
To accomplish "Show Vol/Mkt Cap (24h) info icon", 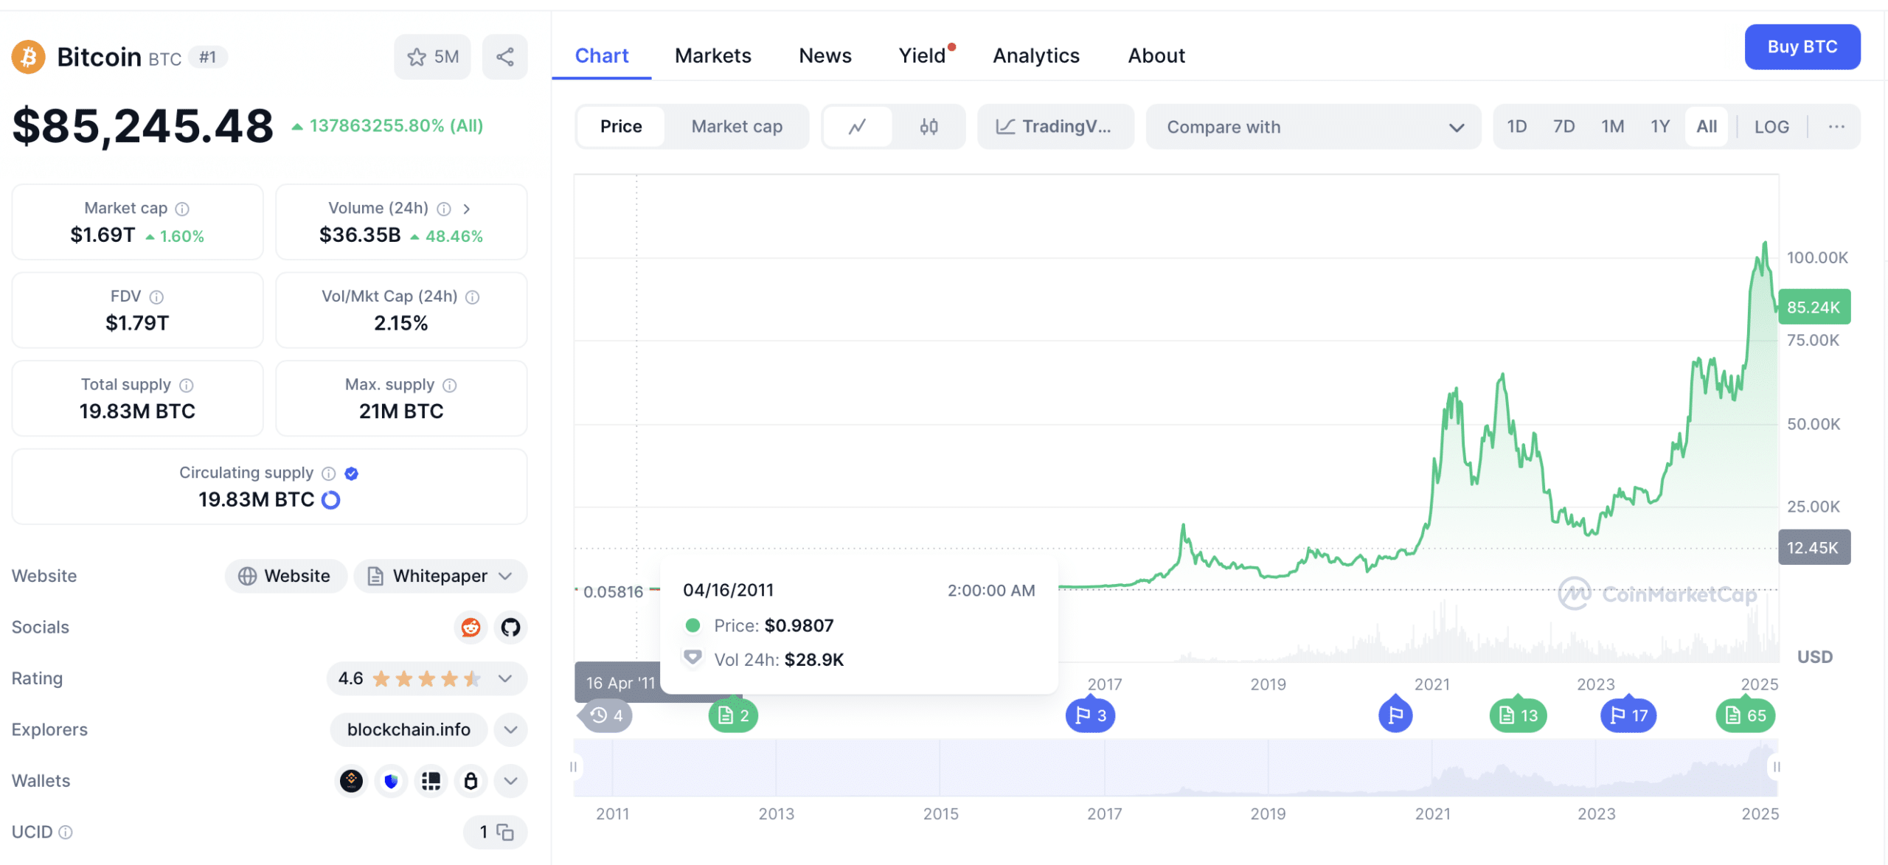I will coord(473,296).
